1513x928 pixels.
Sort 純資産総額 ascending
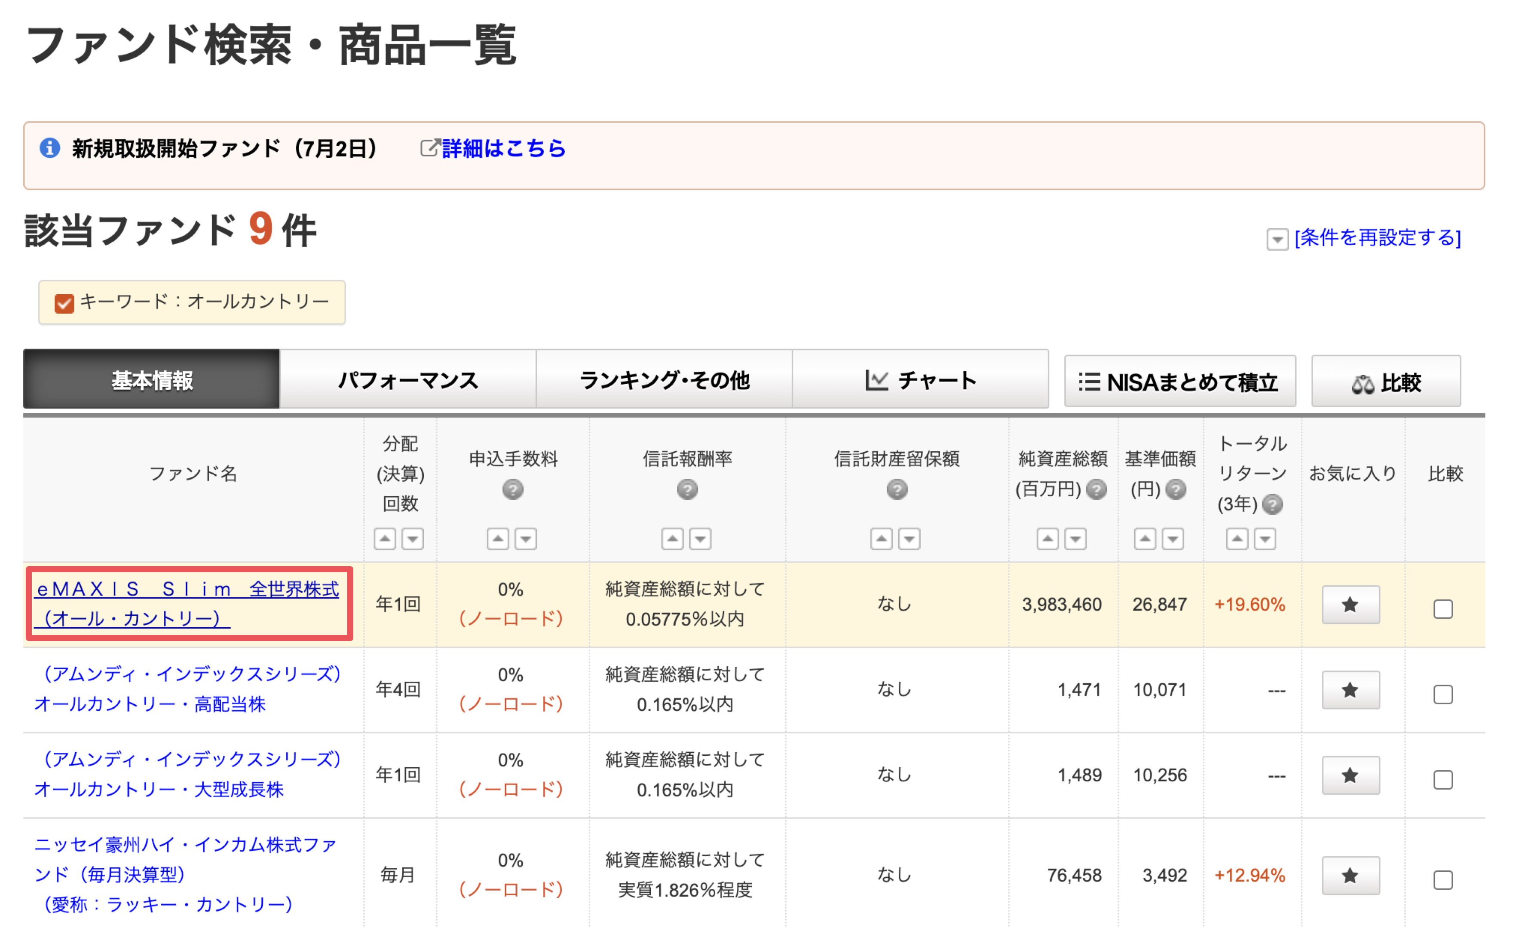[1047, 539]
